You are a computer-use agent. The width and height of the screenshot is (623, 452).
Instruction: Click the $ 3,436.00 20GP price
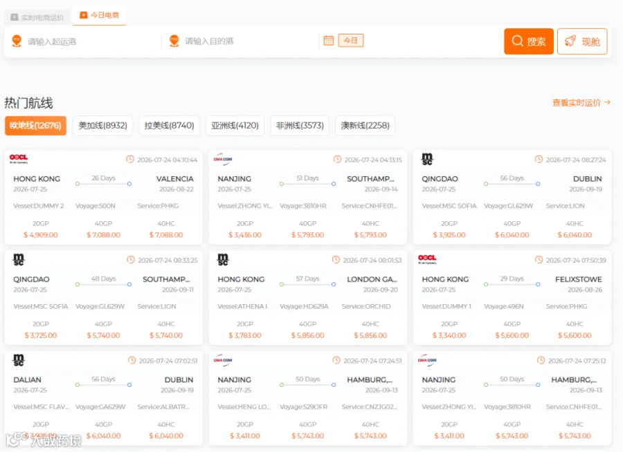[245, 235]
